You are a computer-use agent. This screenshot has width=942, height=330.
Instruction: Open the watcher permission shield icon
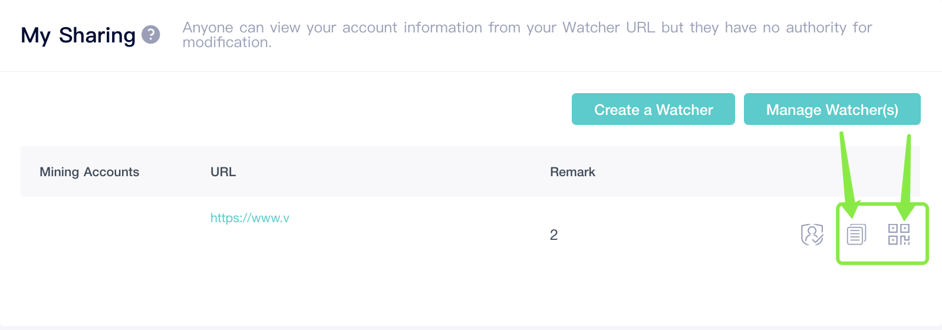812,235
